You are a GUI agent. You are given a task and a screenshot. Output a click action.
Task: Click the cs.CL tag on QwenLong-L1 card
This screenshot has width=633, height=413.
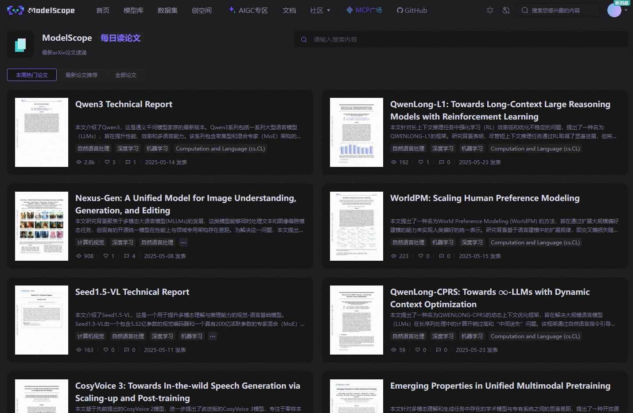tap(535, 148)
